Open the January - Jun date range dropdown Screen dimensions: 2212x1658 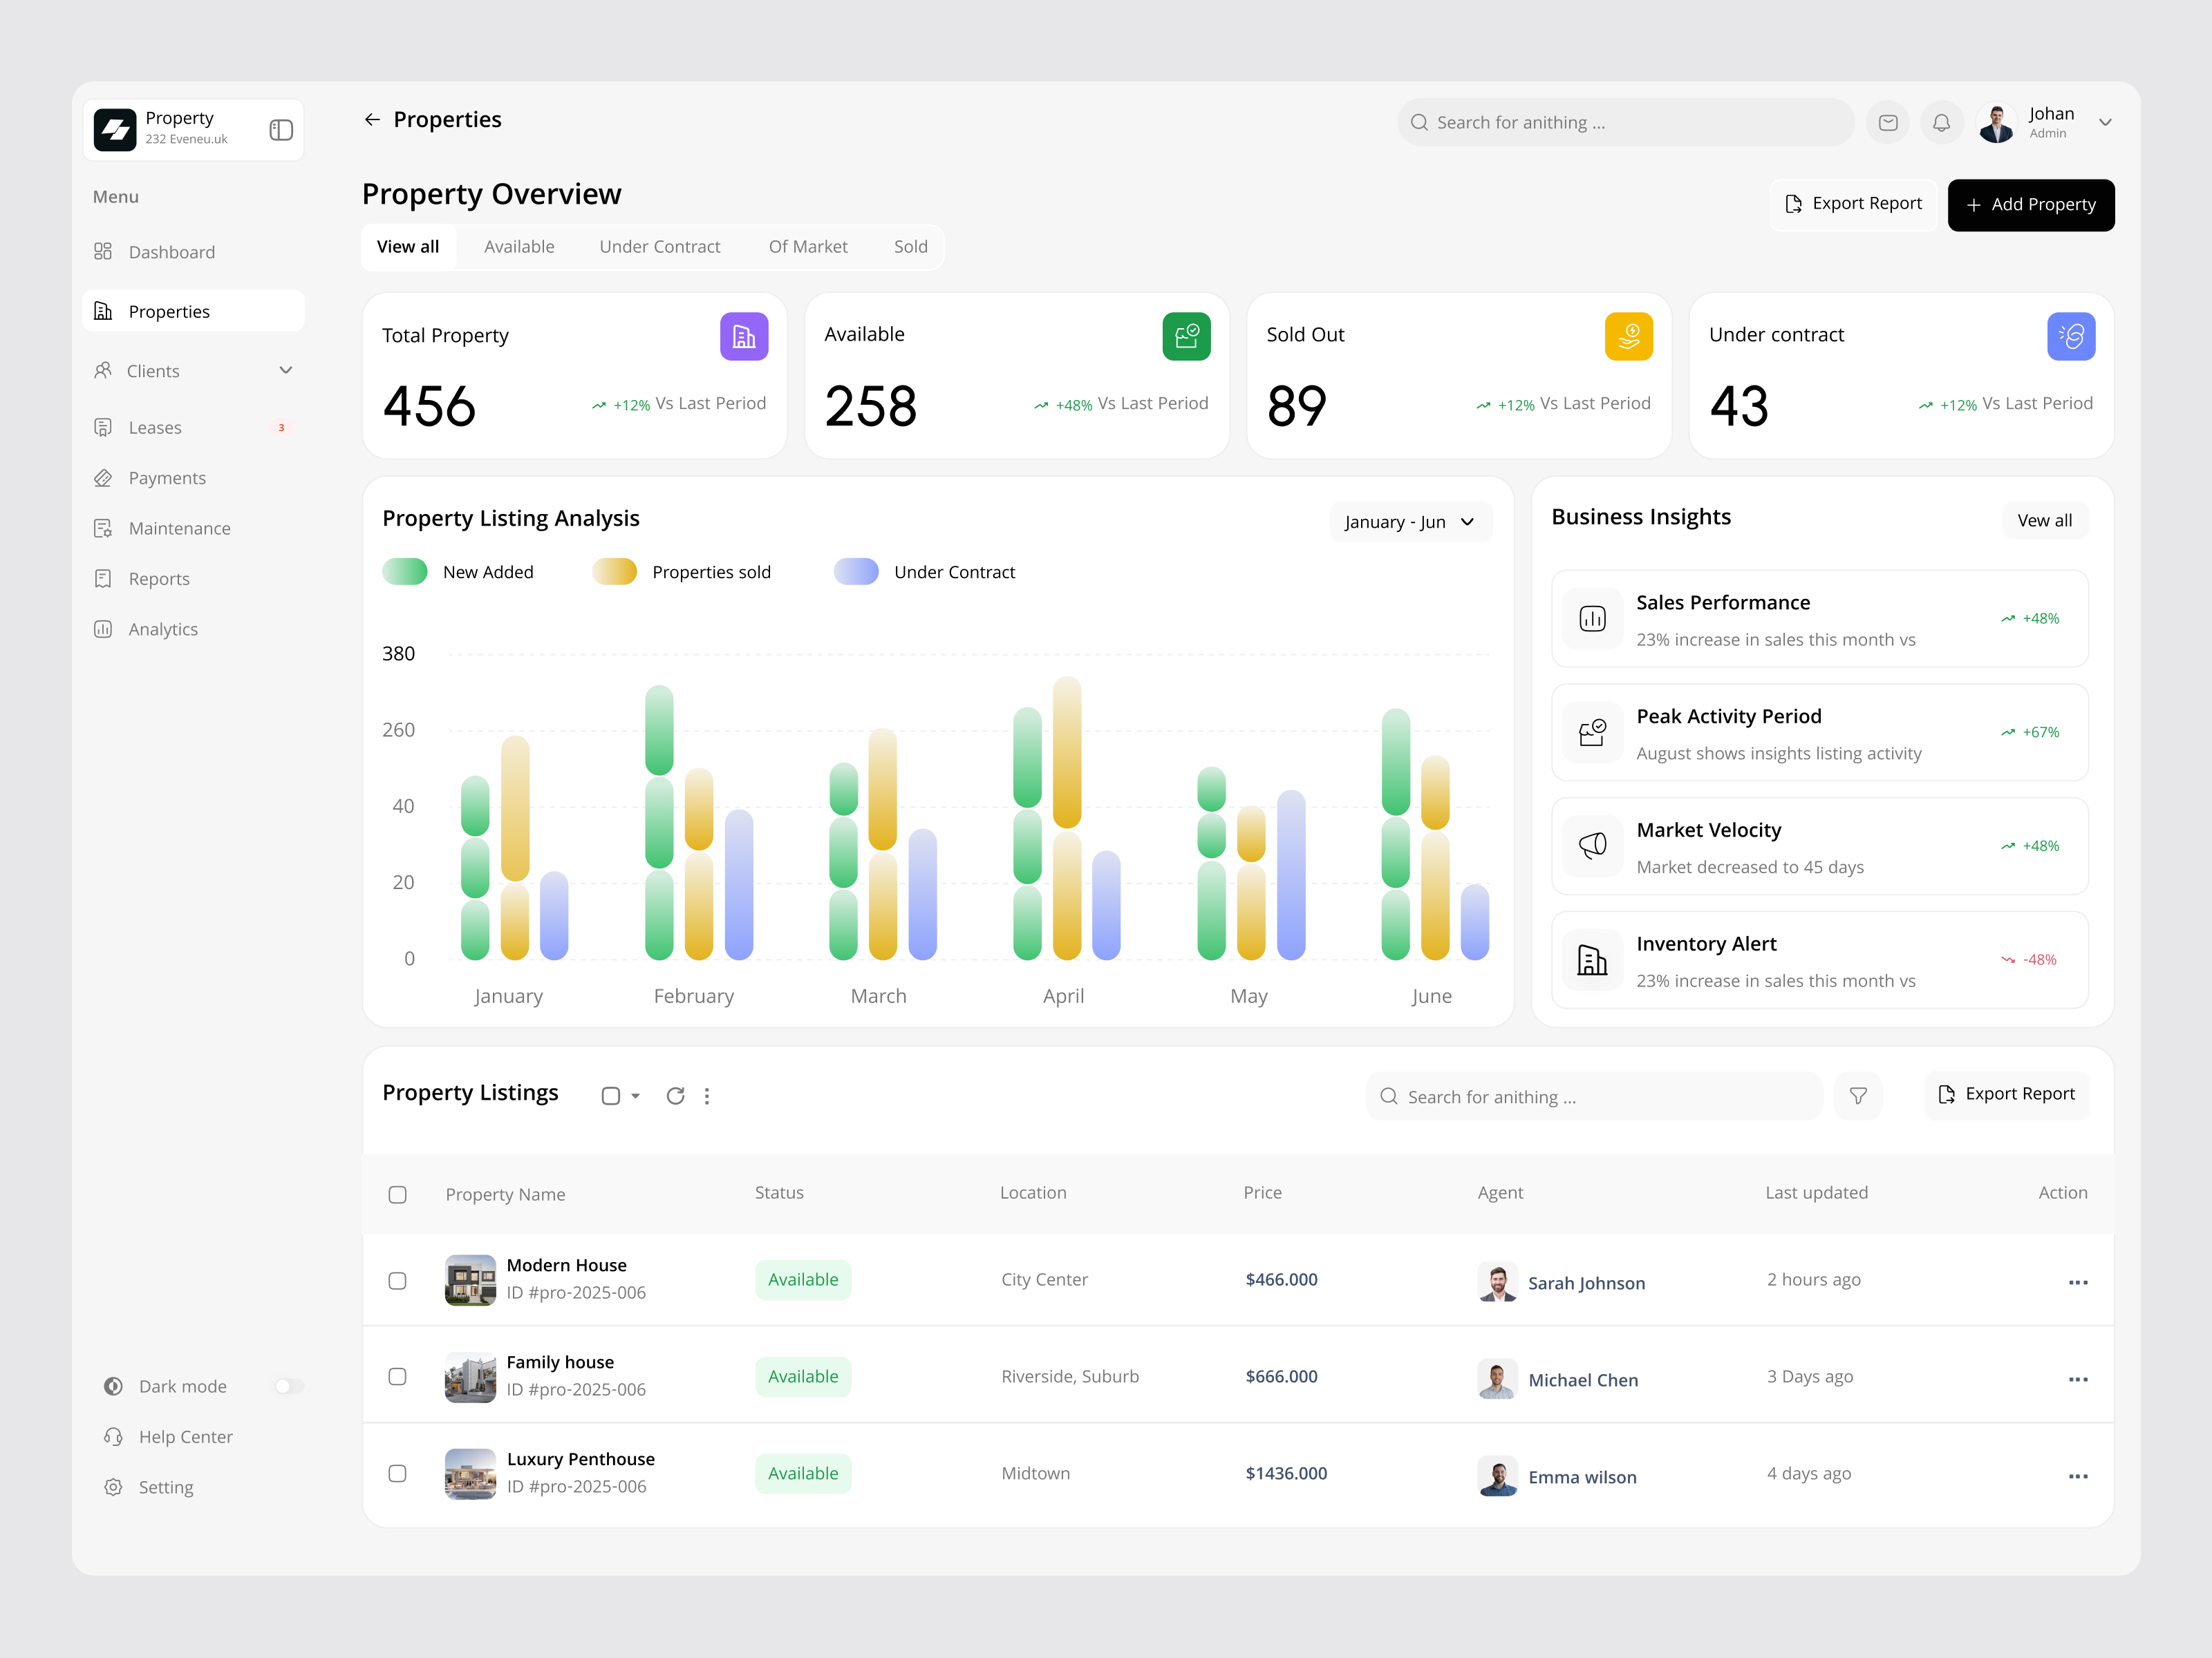coord(1411,521)
